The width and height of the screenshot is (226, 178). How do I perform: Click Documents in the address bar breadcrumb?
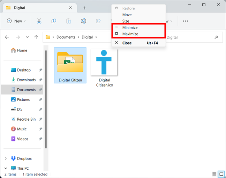[x=66, y=37]
